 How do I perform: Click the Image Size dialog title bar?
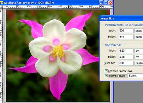click(121, 19)
